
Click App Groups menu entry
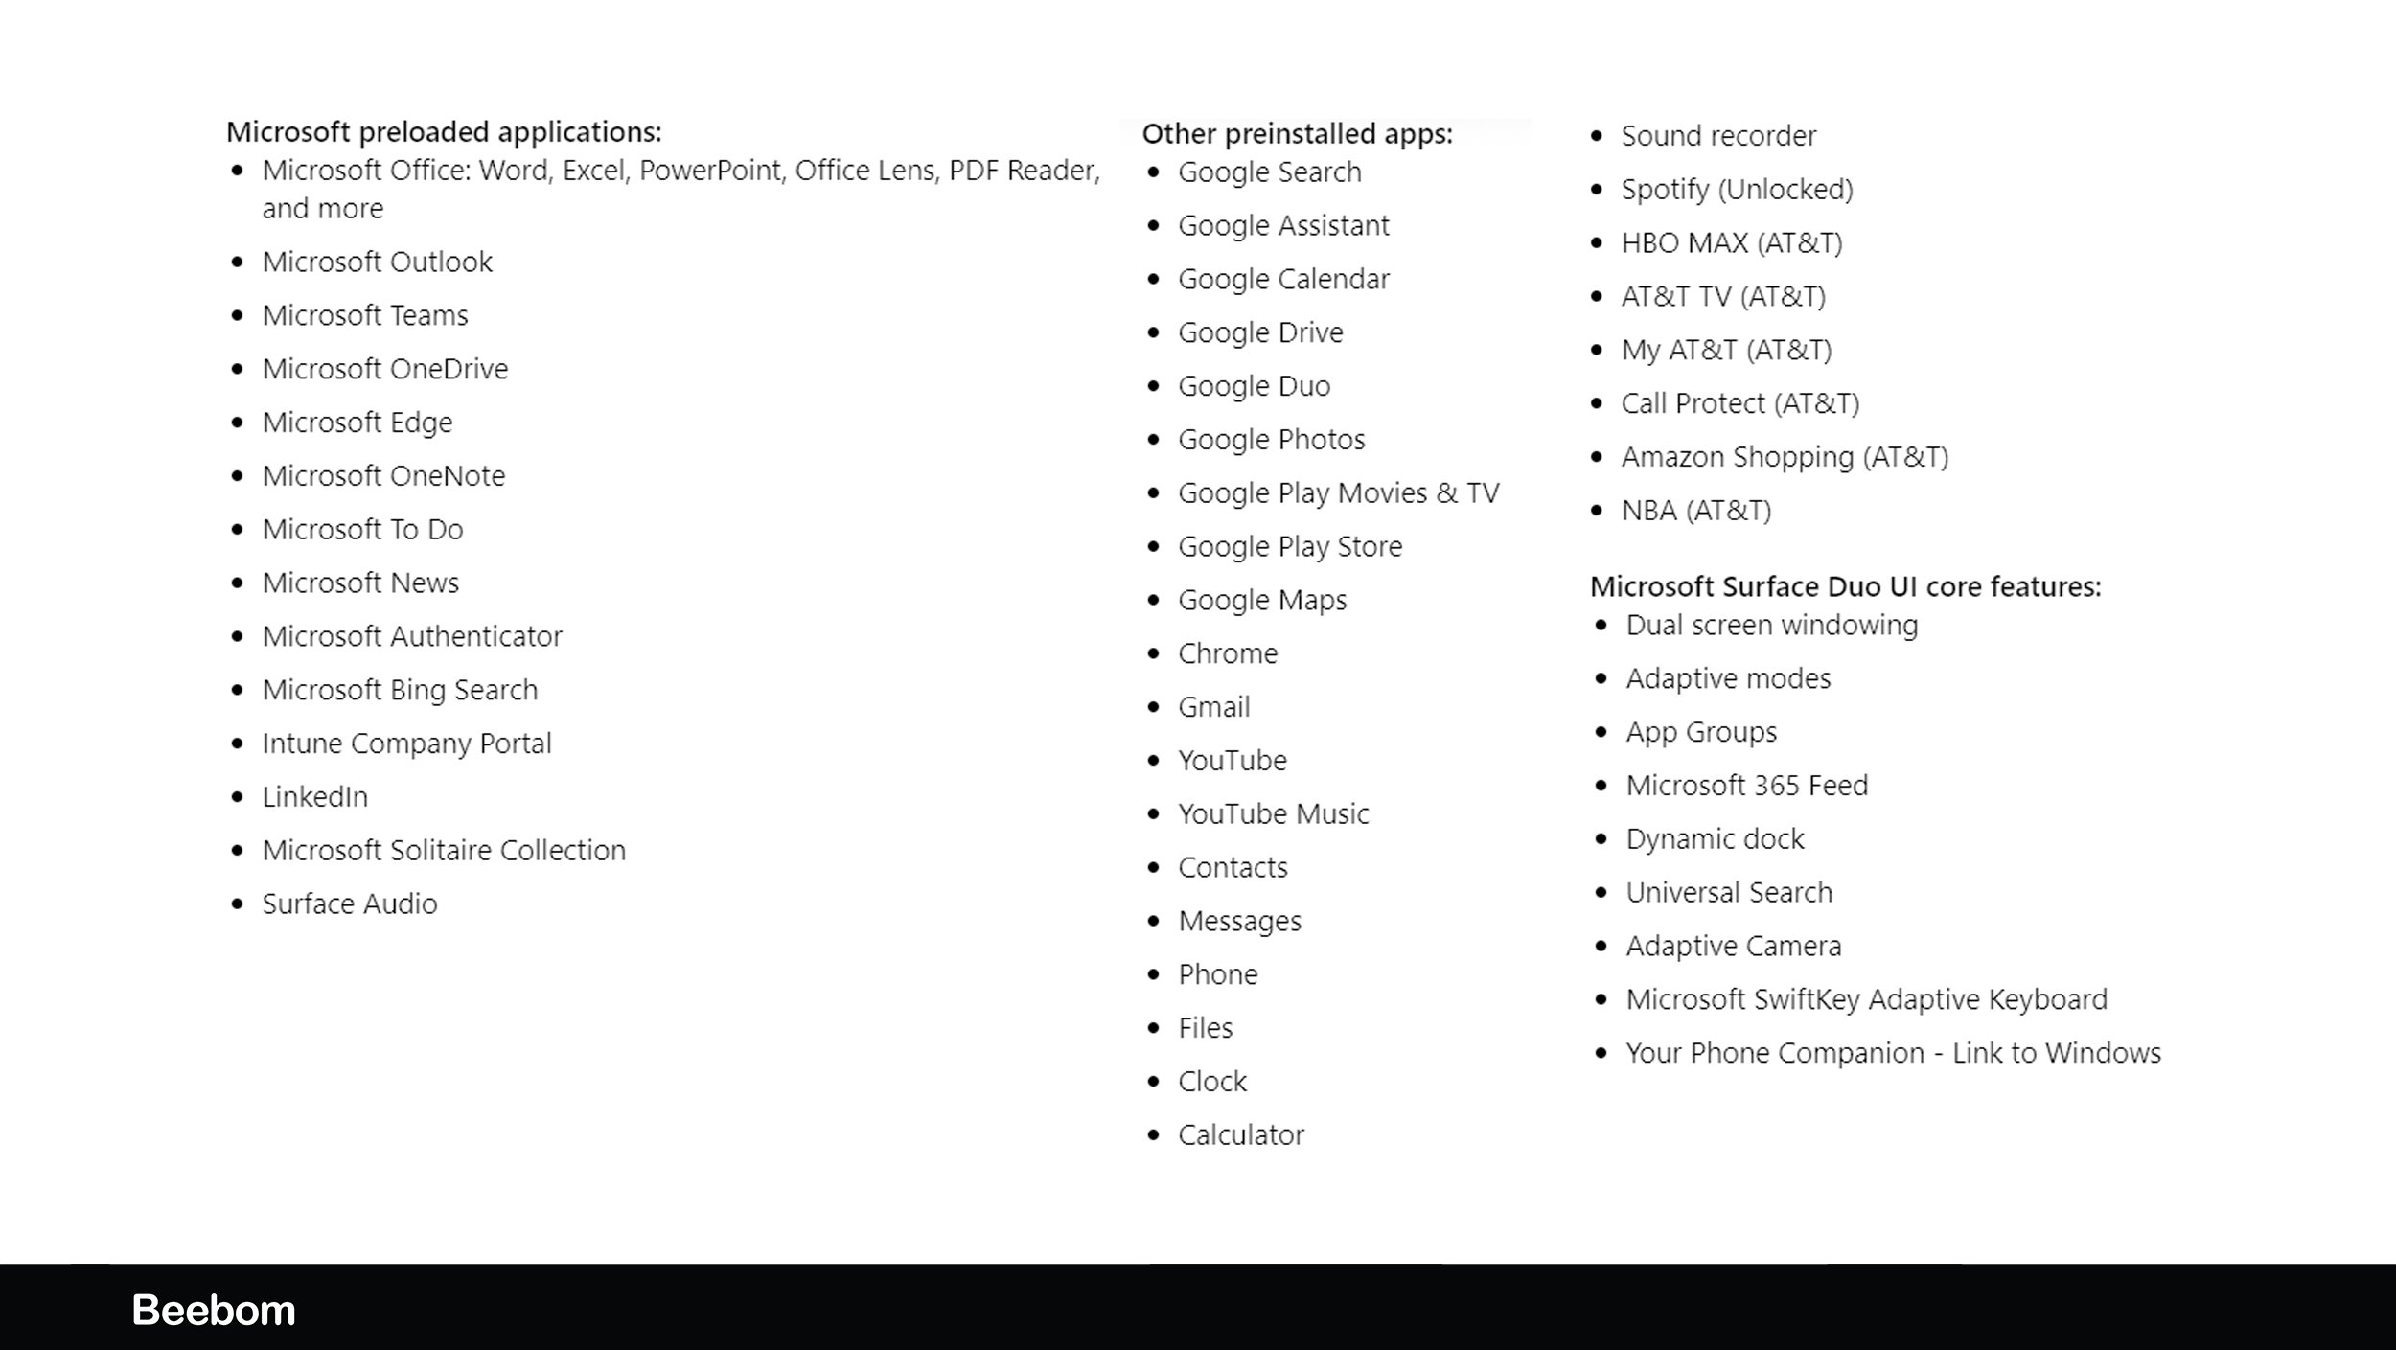pos(1701,730)
